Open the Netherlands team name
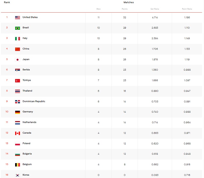The image size is (204, 178). coord(29,122)
